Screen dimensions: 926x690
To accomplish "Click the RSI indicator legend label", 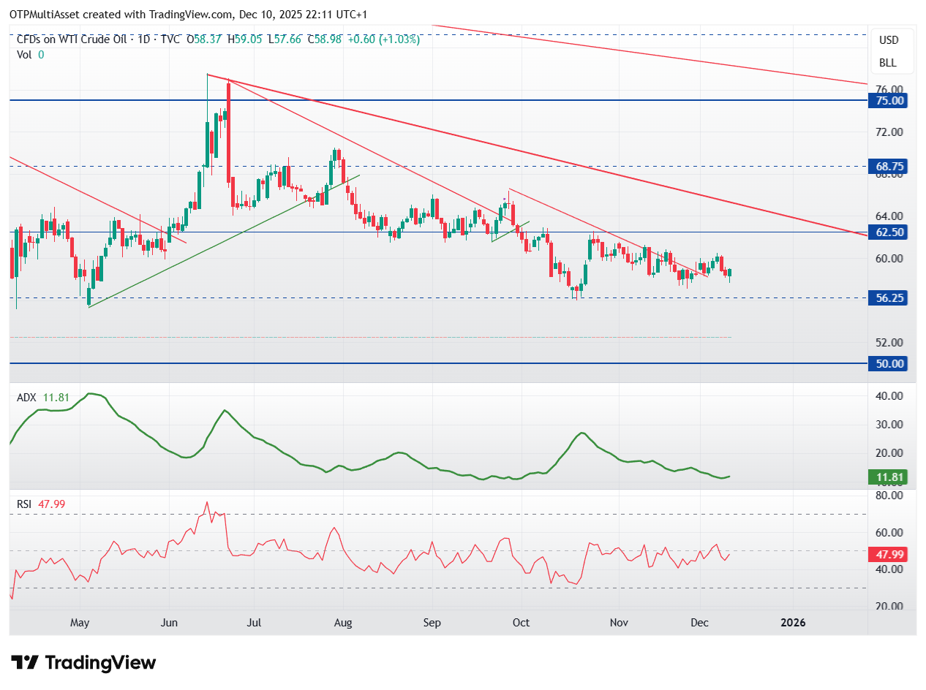I will pos(25,504).
